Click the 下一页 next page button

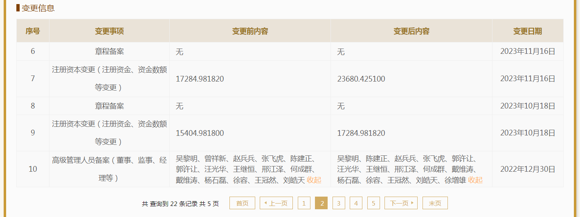401,203
